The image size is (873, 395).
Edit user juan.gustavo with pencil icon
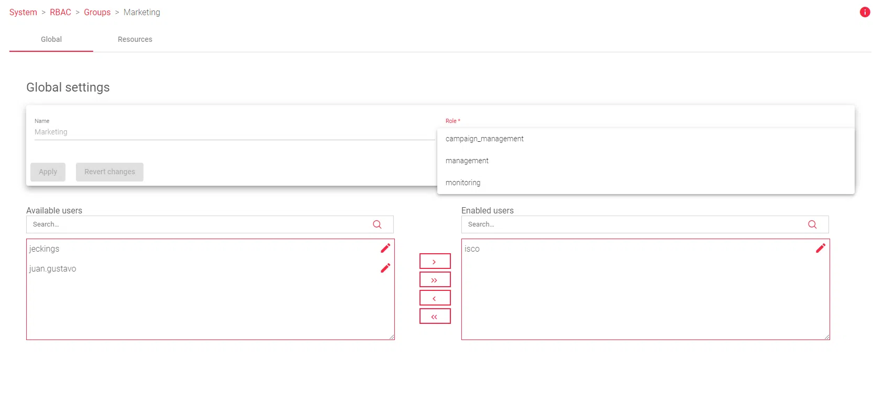tap(385, 268)
